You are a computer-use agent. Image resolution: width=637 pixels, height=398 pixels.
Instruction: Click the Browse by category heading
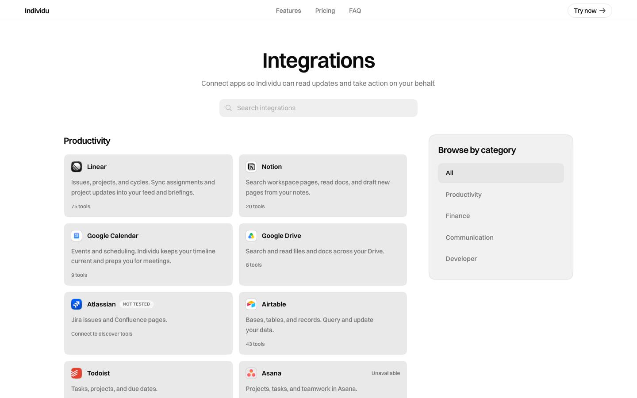[x=477, y=150]
